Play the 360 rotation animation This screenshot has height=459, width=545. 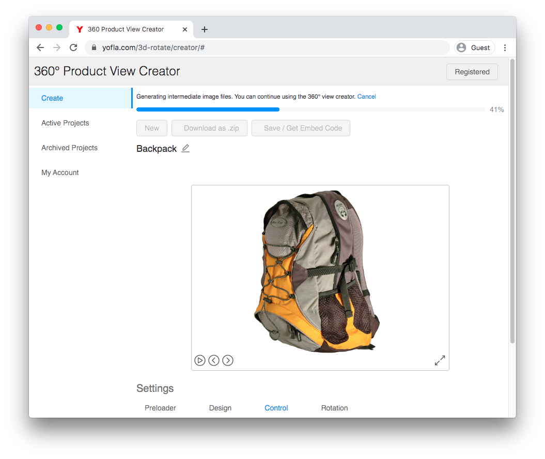[200, 360]
